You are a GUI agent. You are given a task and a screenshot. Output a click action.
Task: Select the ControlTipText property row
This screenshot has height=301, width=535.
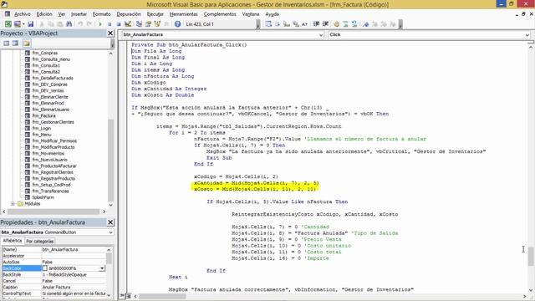(53, 293)
